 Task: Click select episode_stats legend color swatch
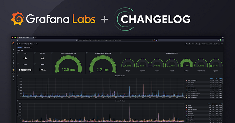coord(187,80)
